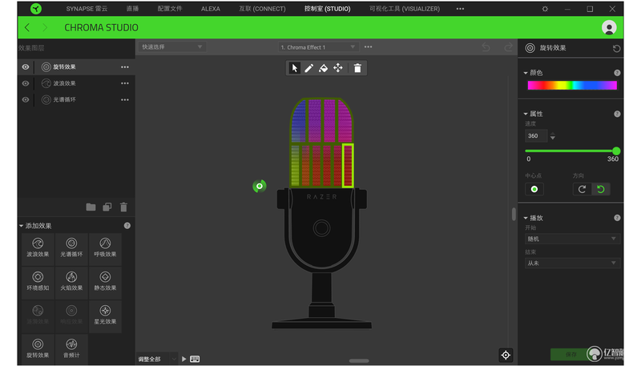Collapse the 播放 playback section
The width and height of the screenshot is (641, 366).
[x=526, y=218]
